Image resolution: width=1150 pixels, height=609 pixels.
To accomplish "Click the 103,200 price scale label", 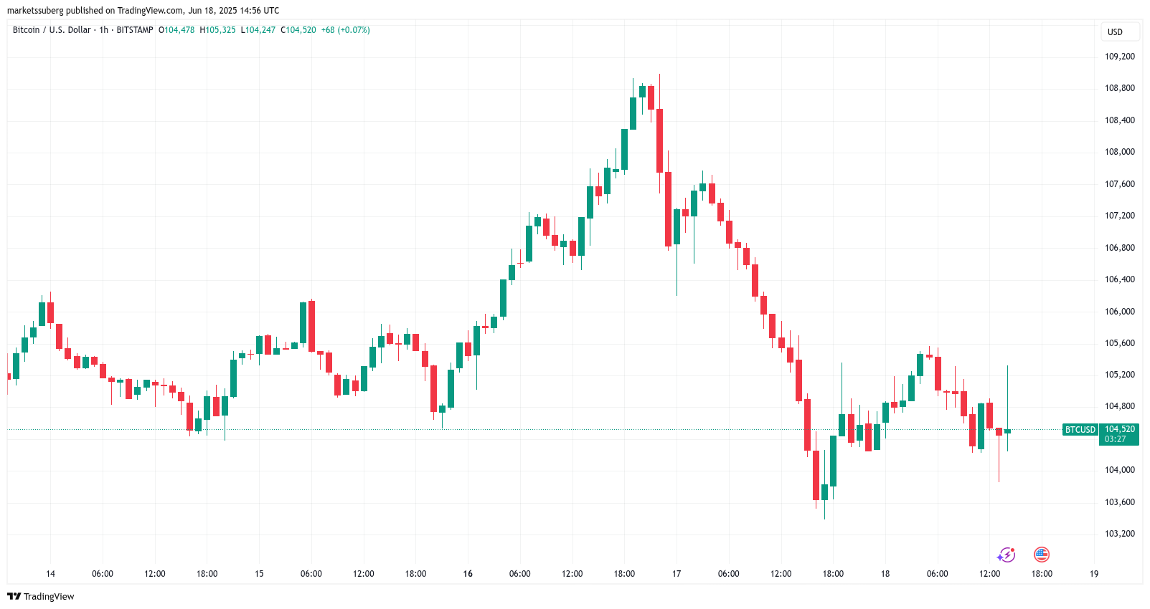I will click(x=1120, y=534).
